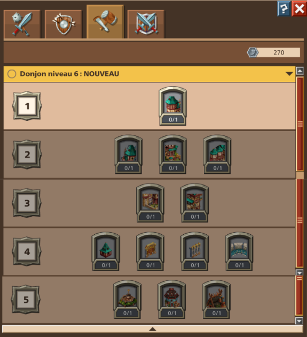The height and width of the screenshot is (337, 307).
Task: Select the level 1 green-roof tower building
Action: pos(172,106)
